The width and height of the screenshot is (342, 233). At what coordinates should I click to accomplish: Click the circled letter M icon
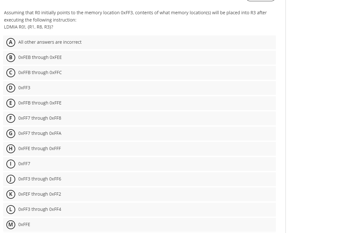click(x=11, y=224)
